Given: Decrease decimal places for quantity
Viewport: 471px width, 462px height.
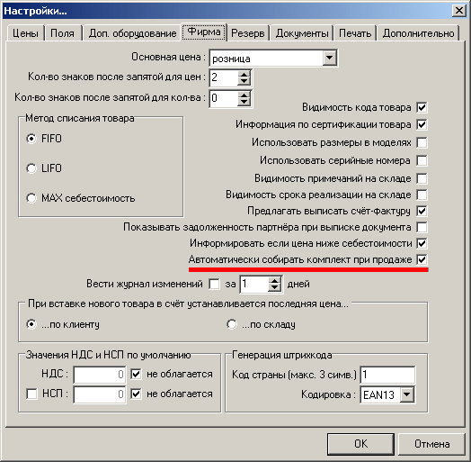Looking at the screenshot, I should pos(244,103).
